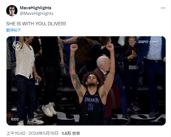Click 翻译帖子 to translate the post
The image size is (171, 137).
[x=14, y=30]
